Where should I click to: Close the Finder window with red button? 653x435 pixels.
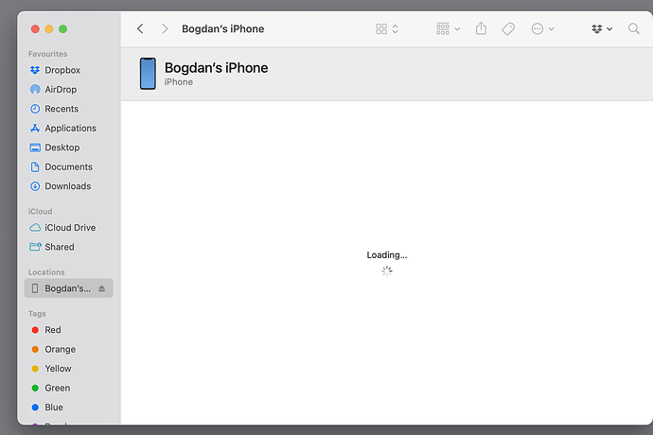pyautogui.click(x=35, y=28)
